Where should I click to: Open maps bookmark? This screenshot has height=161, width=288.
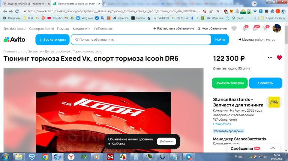237,18
